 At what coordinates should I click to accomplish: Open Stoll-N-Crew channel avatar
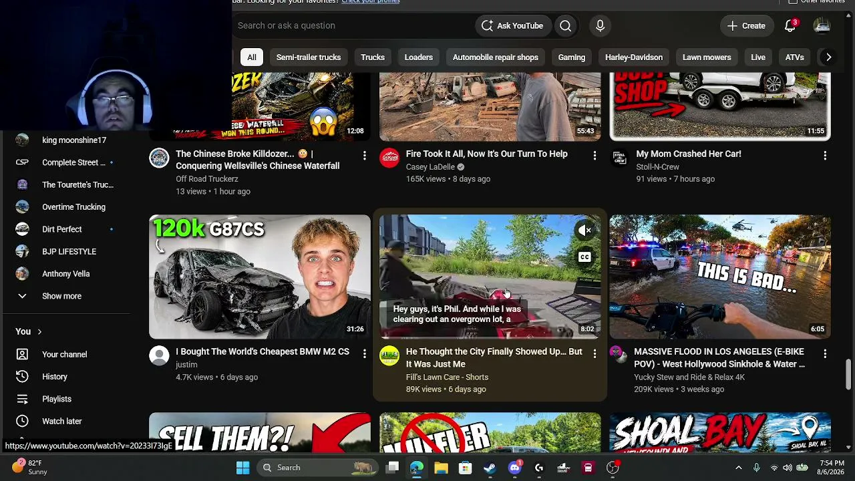pos(619,158)
